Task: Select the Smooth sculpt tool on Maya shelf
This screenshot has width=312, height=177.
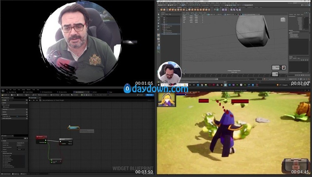Action: [x=164, y=10]
